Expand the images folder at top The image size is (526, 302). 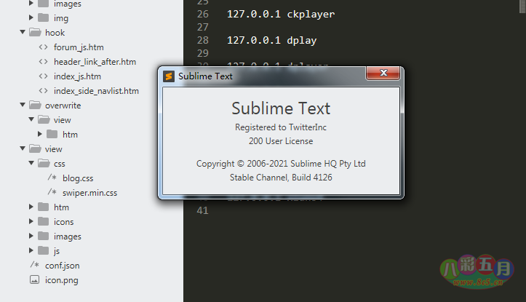tap(31, 4)
